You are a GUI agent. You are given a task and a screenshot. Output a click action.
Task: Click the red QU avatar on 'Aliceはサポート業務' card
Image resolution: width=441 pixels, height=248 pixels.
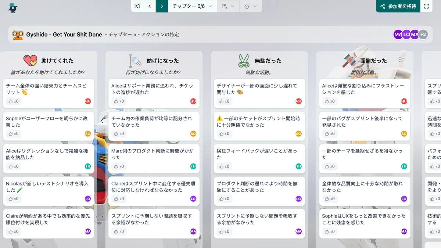click(193, 101)
